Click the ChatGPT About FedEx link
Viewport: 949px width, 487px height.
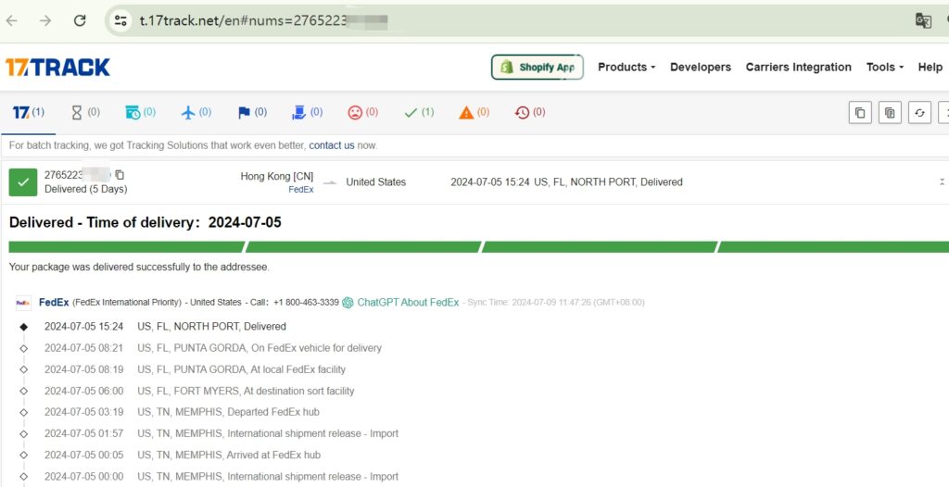[408, 303]
